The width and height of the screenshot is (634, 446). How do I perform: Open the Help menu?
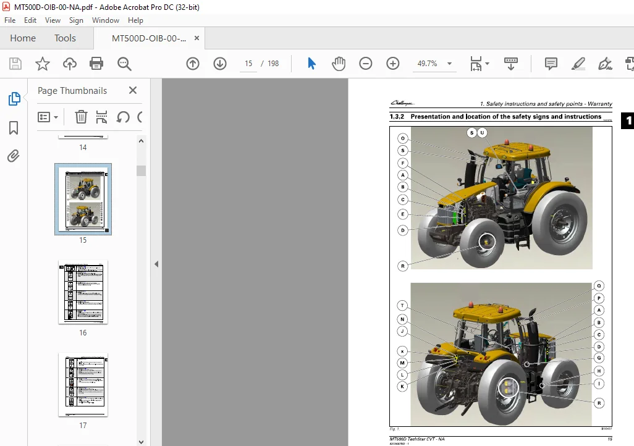pos(135,20)
